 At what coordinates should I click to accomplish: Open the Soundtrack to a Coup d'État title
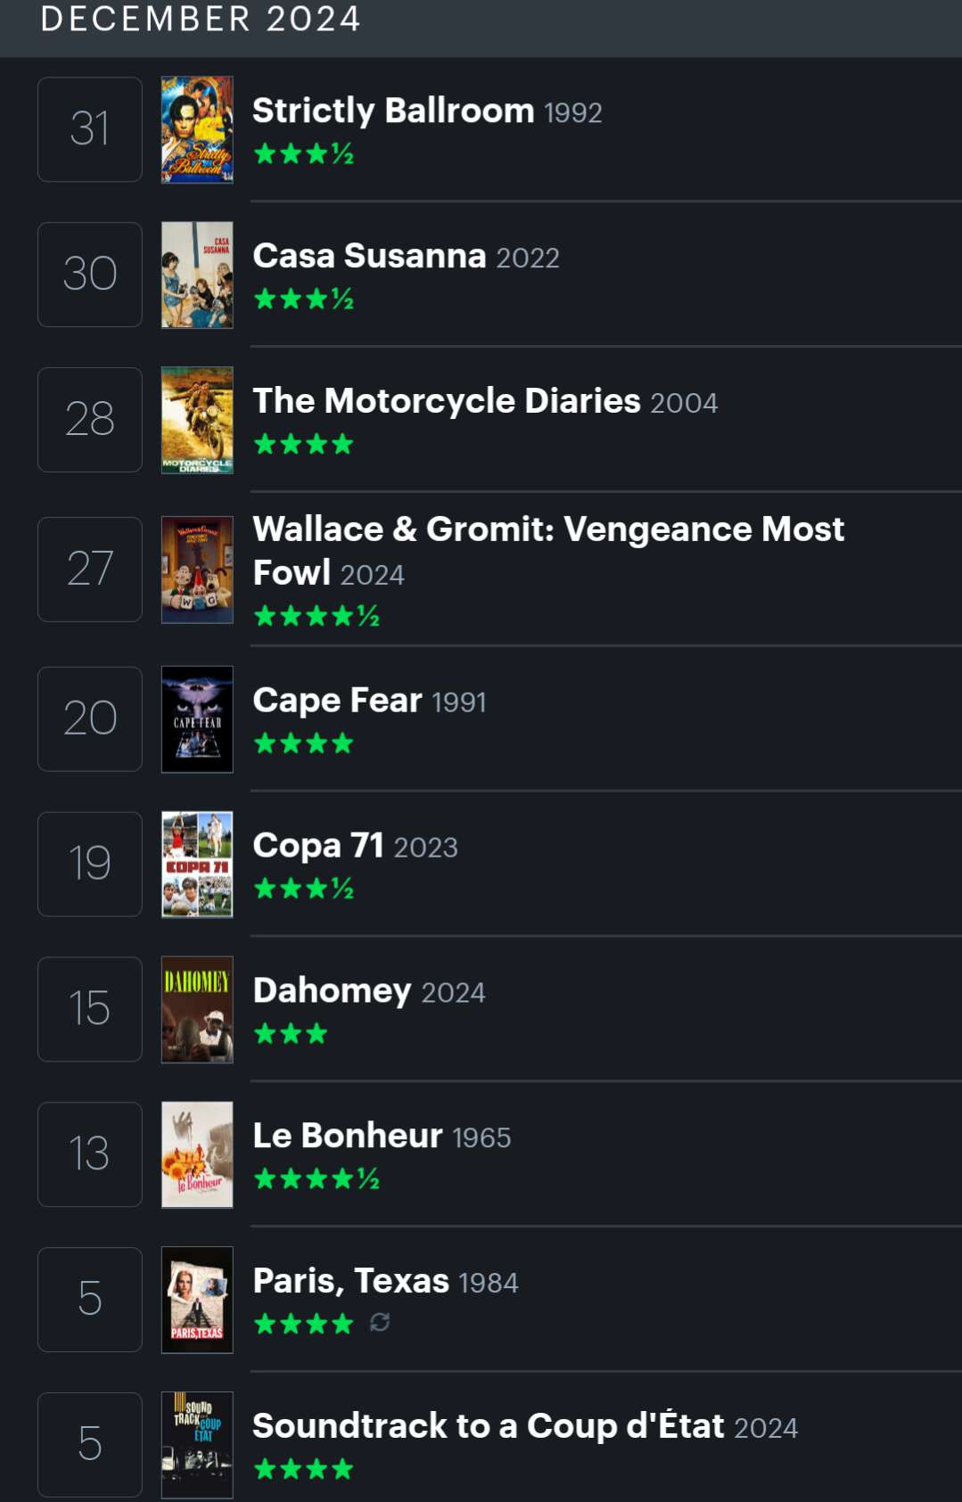pos(488,1425)
